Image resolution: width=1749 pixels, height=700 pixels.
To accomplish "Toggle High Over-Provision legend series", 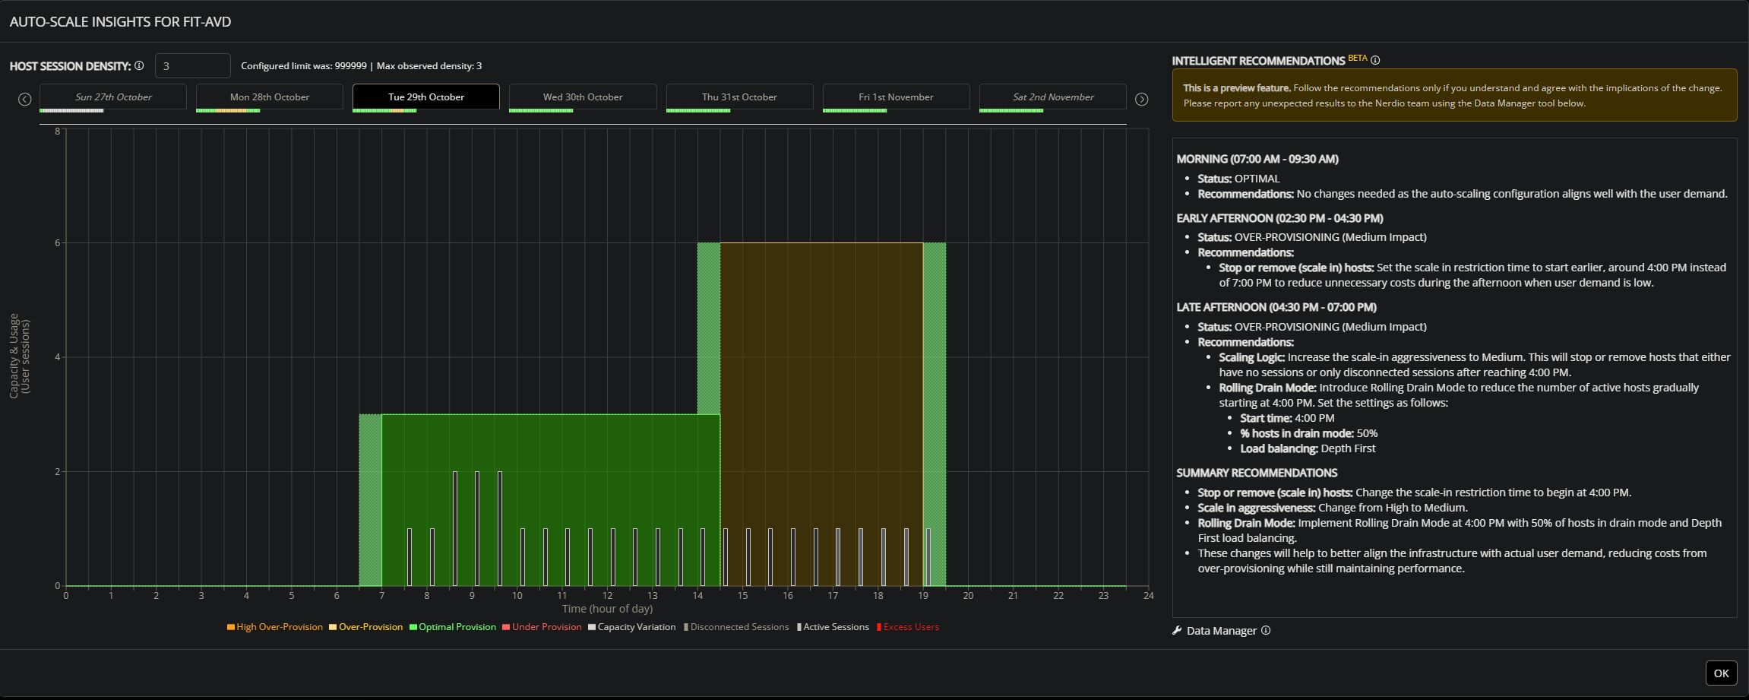I will tap(275, 627).
